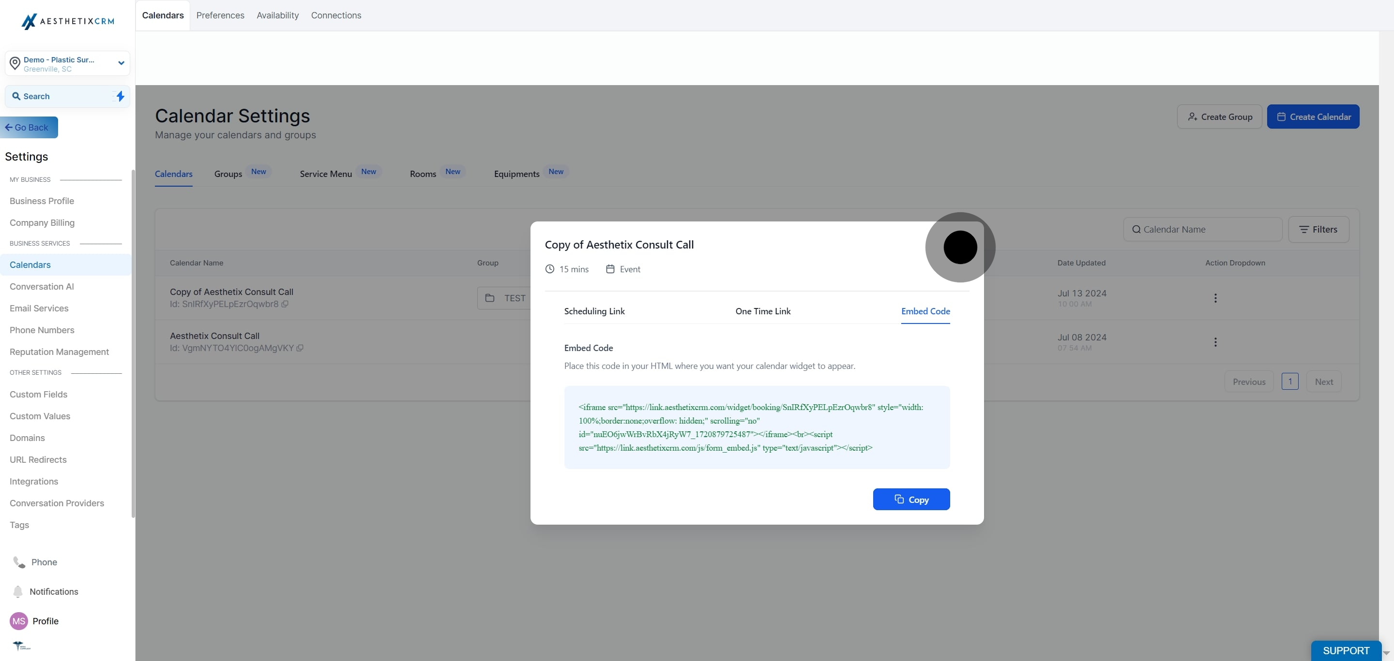Open the Preferences tab at top
Screen dimensions: 1394x661
coord(220,15)
